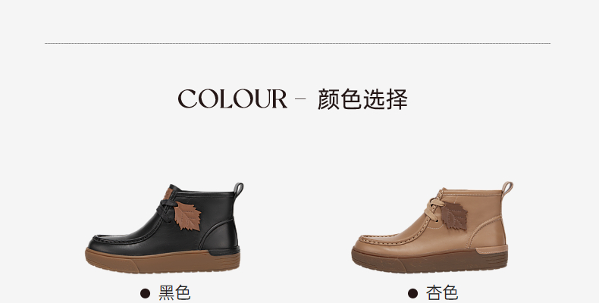Viewport: 599px width, 303px height.
Task: Click the knotted lace on black boot
Action: click(167, 210)
